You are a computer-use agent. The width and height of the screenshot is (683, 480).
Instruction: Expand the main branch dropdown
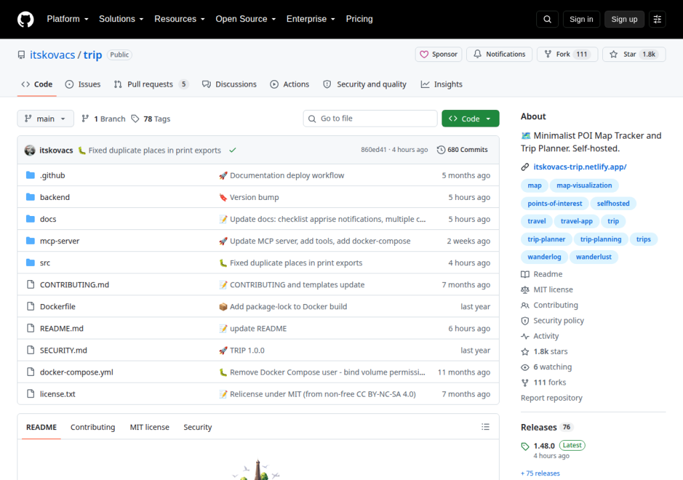pyautogui.click(x=45, y=119)
